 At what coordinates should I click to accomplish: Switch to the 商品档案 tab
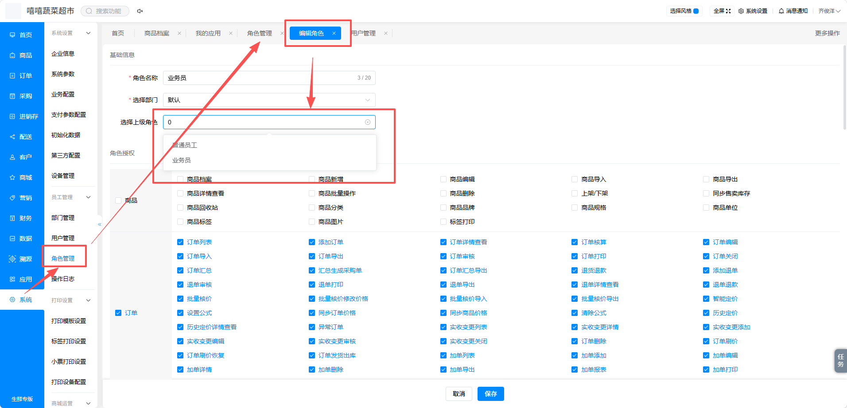pyautogui.click(x=157, y=33)
